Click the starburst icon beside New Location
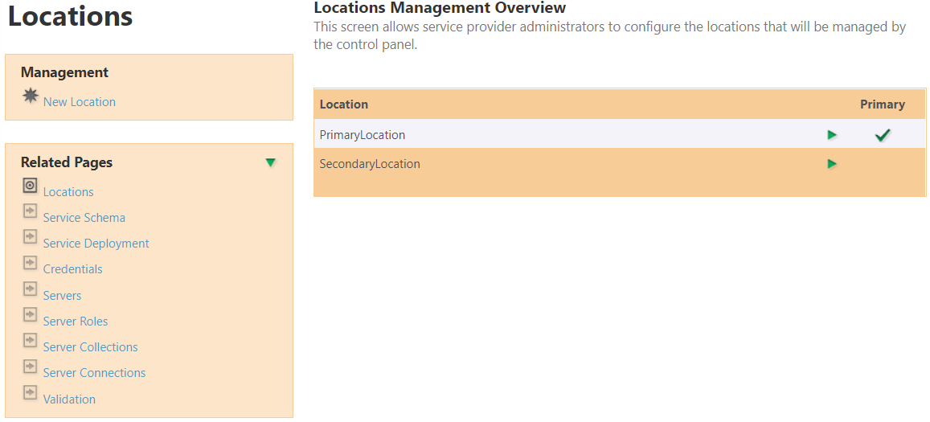Image resolution: width=930 pixels, height=422 pixels. [x=31, y=96]
